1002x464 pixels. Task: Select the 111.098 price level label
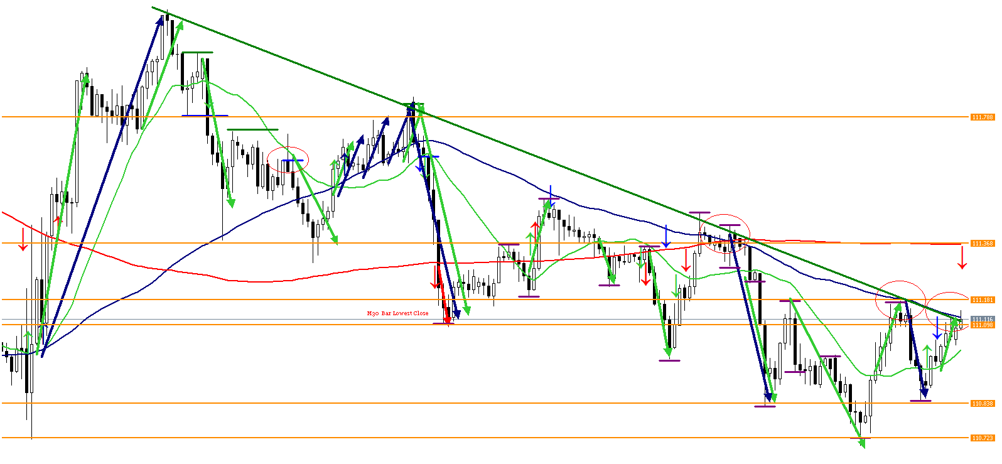[x=983, y=325]
